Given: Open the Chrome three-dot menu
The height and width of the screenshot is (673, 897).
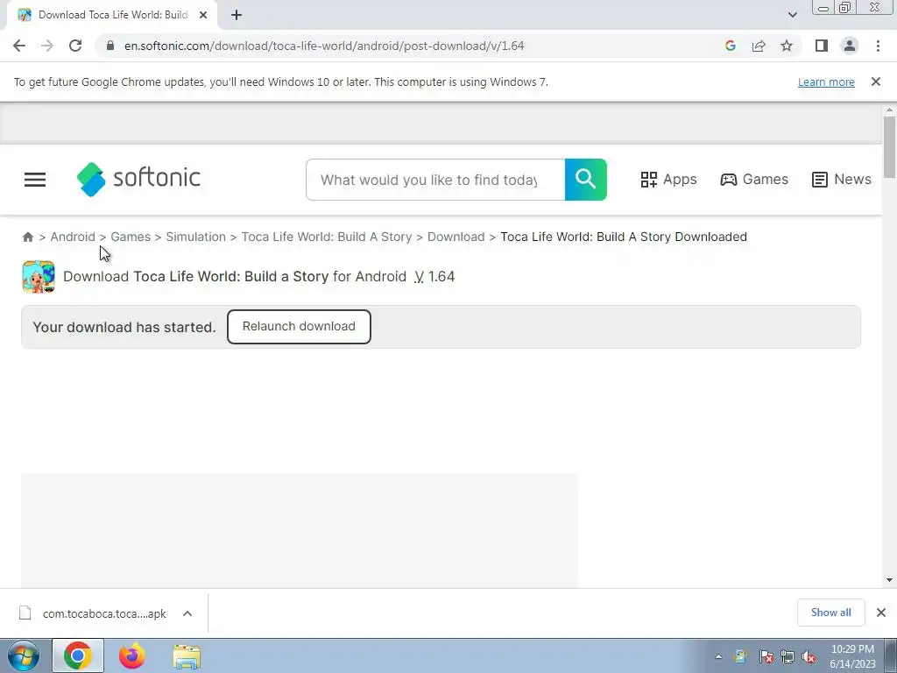Looking at the screenshot, I should pyautogui.click(x=878, y=46).
